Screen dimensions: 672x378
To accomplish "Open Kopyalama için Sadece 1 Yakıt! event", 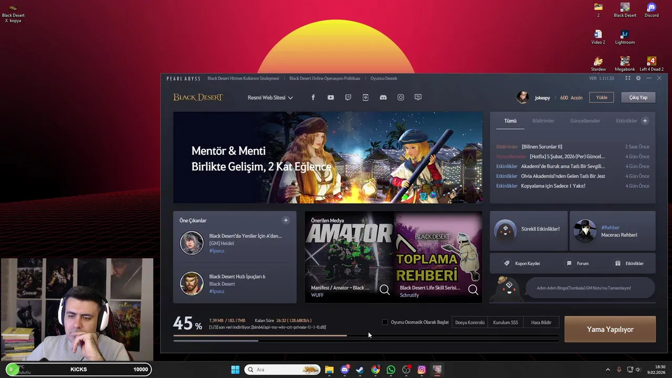I will (553, 186).
